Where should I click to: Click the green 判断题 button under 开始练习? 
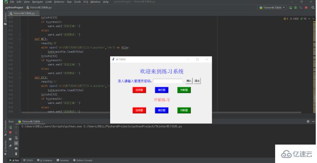click(x=184, y=110)
